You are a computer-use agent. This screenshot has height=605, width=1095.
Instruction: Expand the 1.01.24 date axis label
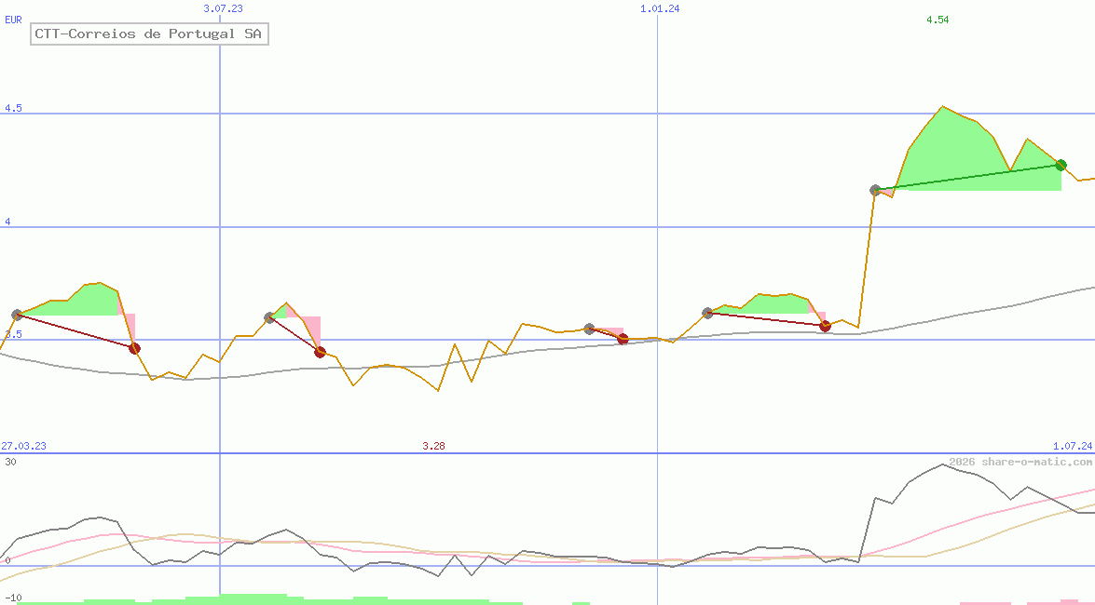click(658, 9)
